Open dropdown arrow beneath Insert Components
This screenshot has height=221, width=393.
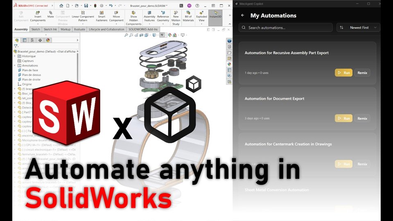coord(38,24)
